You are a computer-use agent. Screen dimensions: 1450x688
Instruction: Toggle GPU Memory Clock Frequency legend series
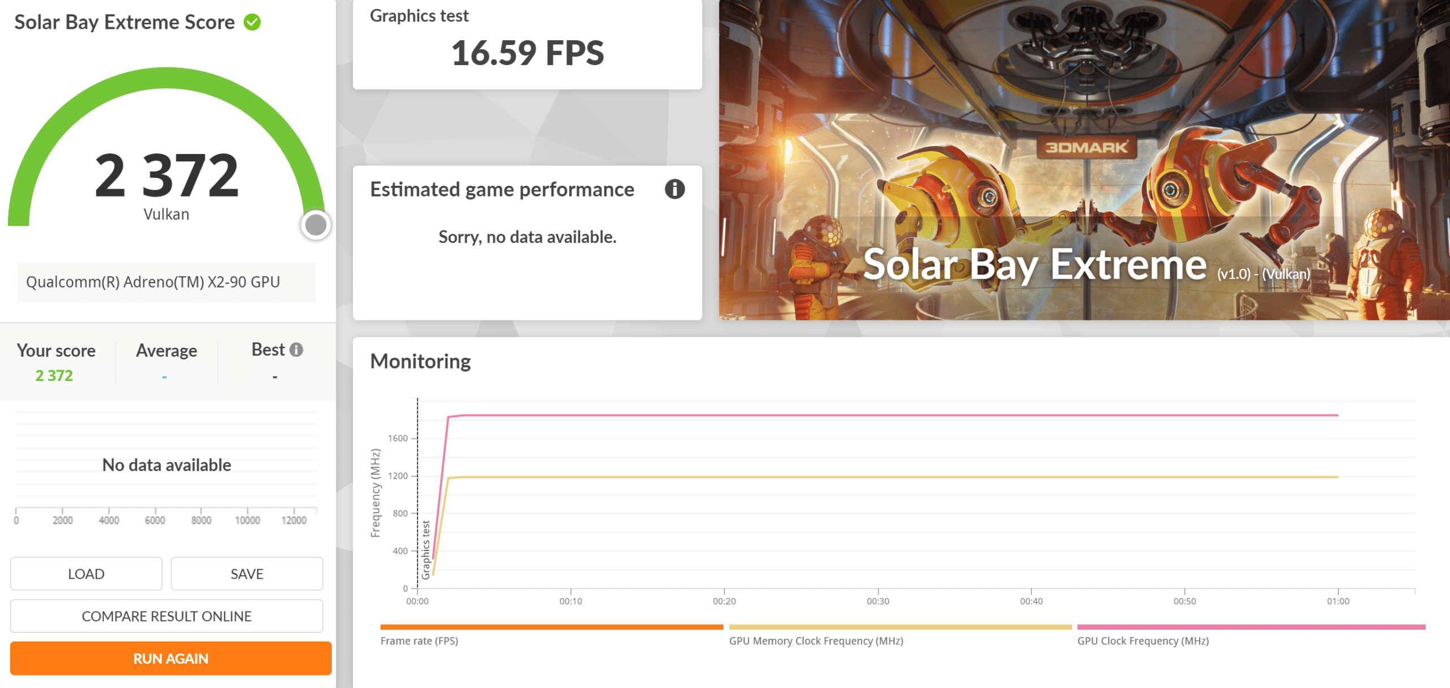click(x=816, y=640)
